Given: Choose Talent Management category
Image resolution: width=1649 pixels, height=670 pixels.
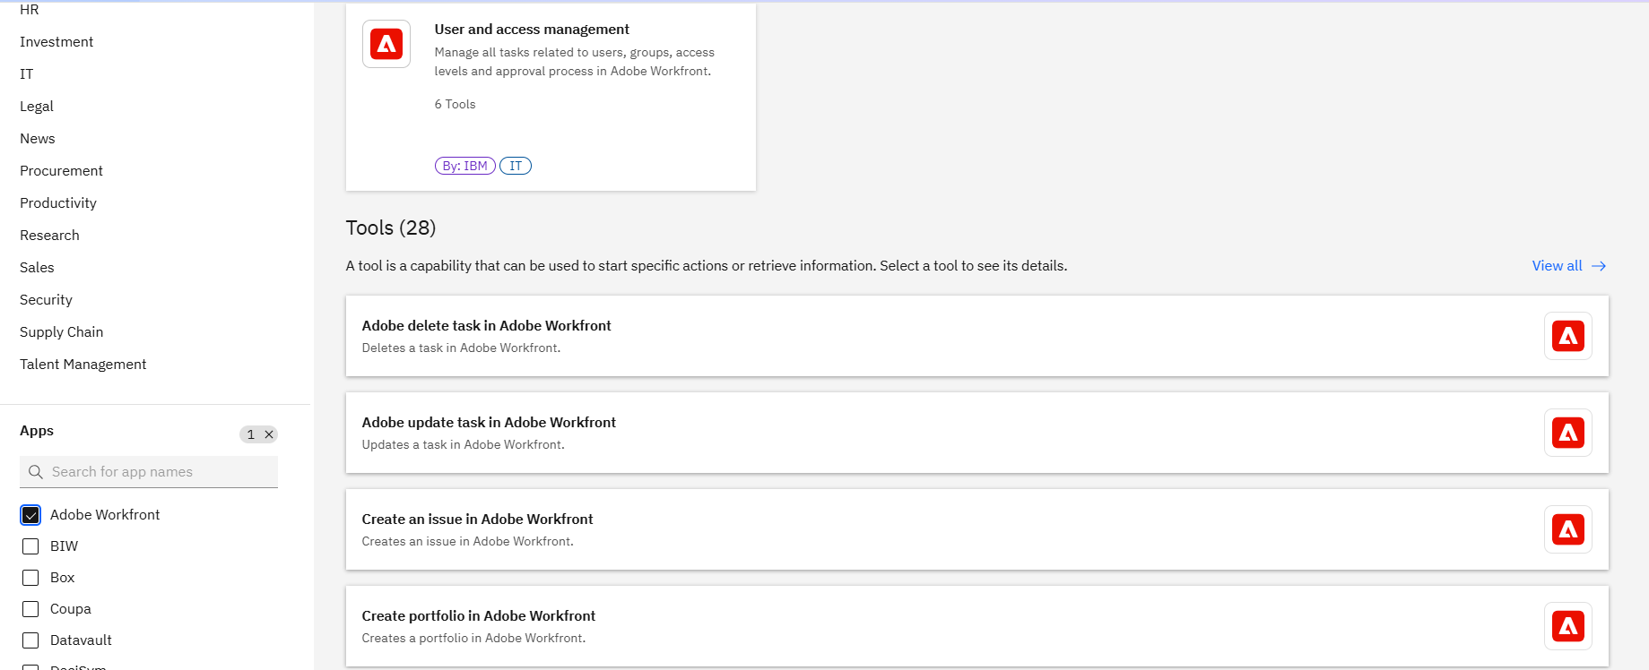Looking at the screenshot, I should pos(82,365).
